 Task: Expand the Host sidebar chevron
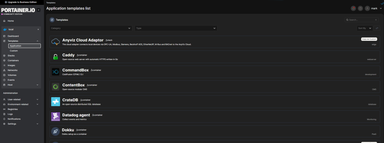point(37,85)
